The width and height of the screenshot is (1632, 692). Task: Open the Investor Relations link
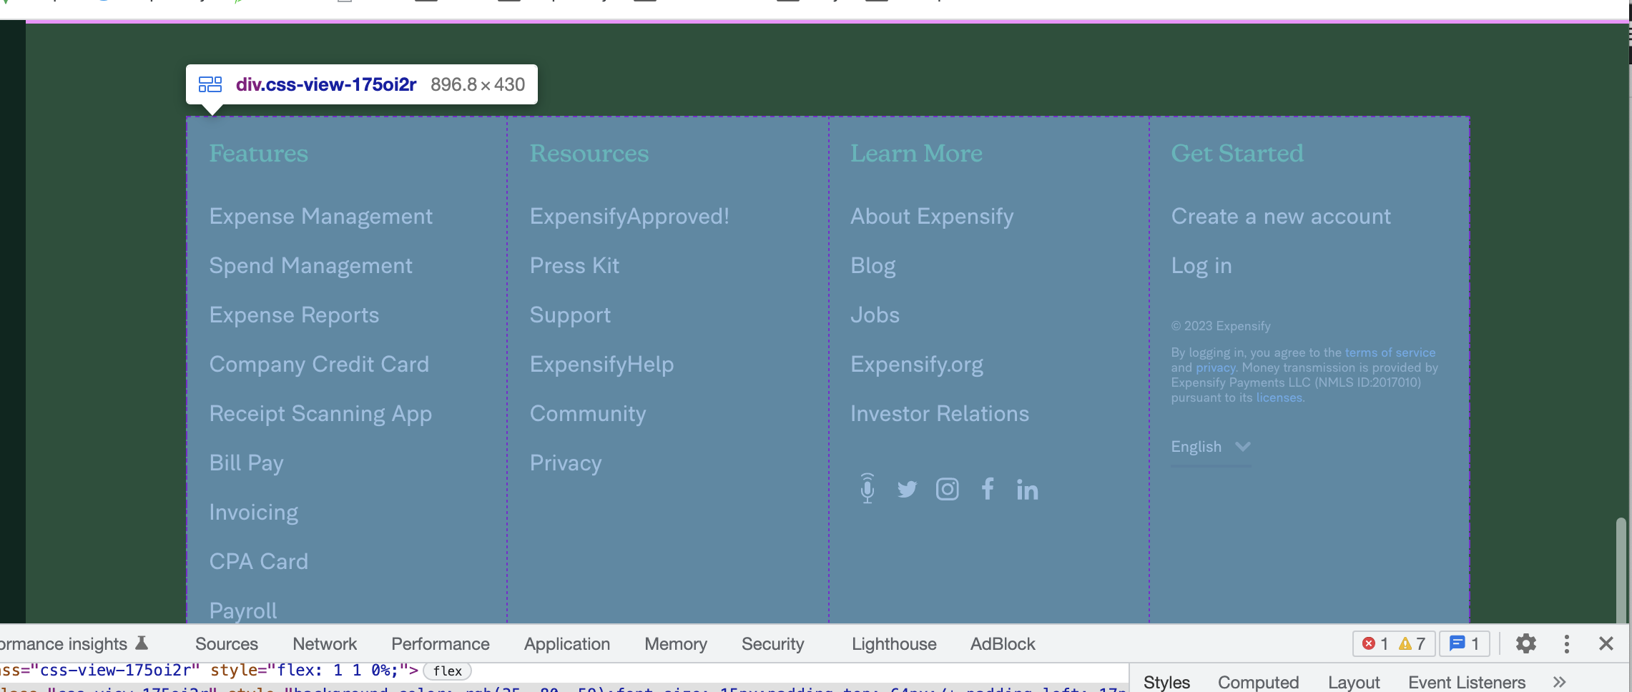[x=939, y=414]
